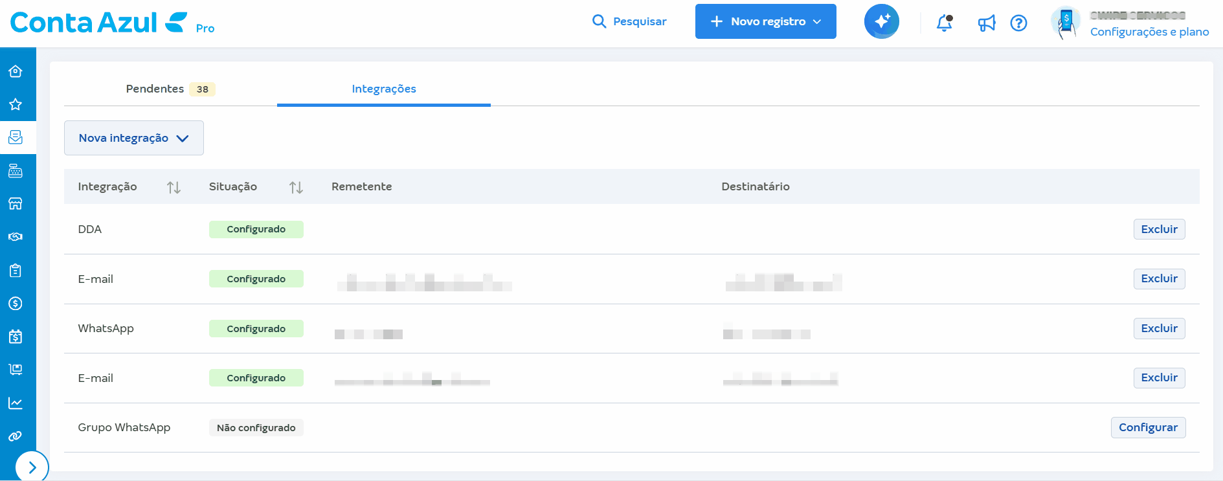This screenshot has width=1223, height=481.
Task: Open the favorites star in sidebar
Action: [x=16, y=104]
